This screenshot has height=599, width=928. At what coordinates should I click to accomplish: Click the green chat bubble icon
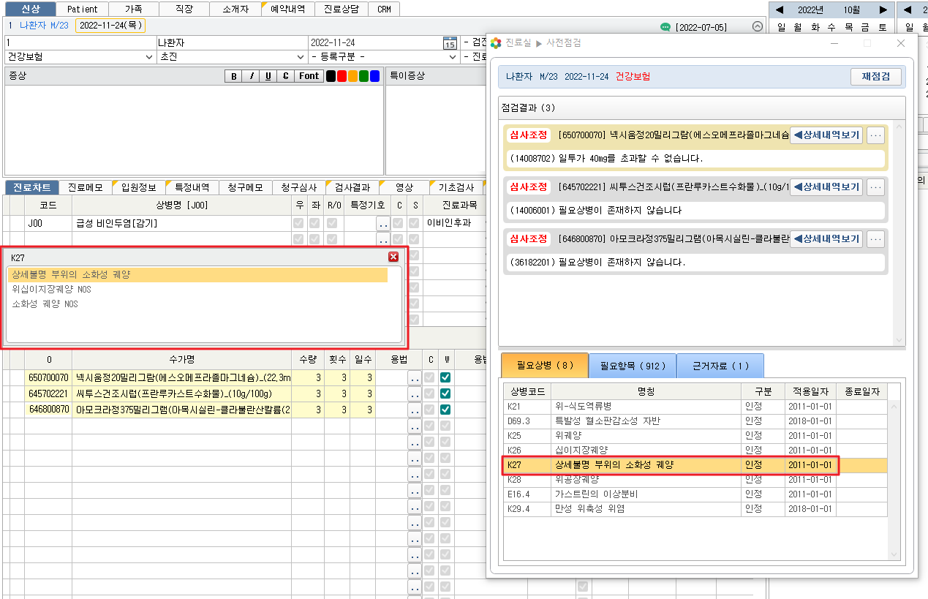tap(665, 27)
